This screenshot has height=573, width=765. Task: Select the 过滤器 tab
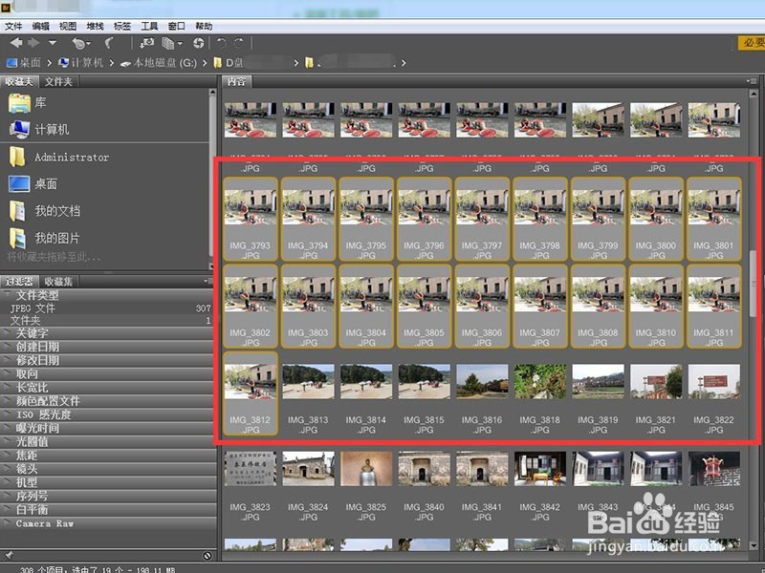pos(19,281)
